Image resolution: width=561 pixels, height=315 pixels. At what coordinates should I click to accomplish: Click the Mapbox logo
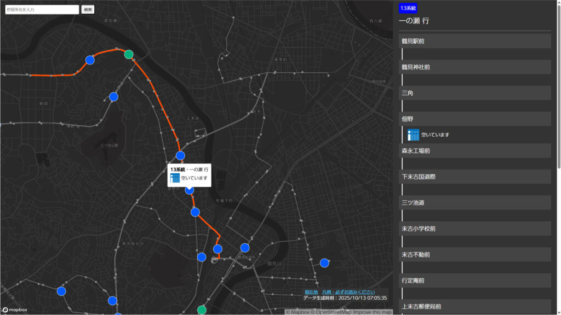click(x=15, y=310)
